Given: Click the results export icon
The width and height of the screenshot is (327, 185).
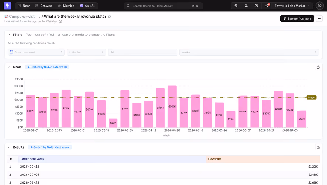Looking at the screenshot, I should tap(318, 147).
